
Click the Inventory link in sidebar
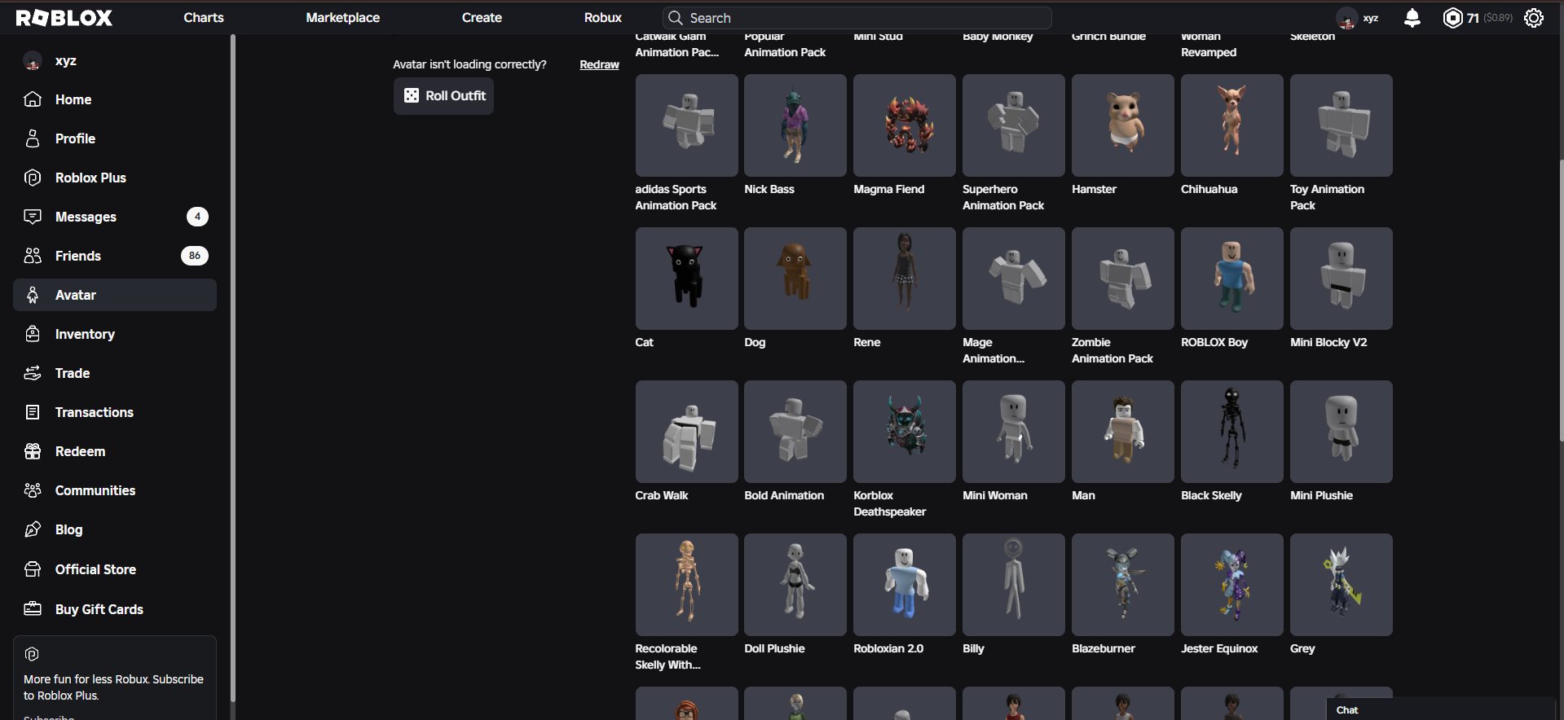point(115,334)
